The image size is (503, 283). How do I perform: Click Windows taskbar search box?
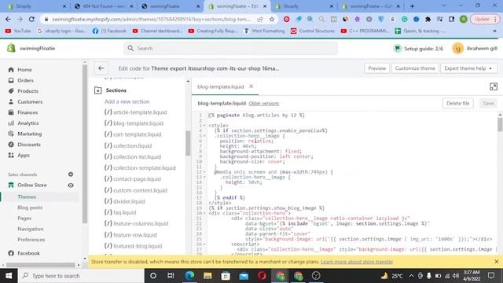tap(81, 276)
